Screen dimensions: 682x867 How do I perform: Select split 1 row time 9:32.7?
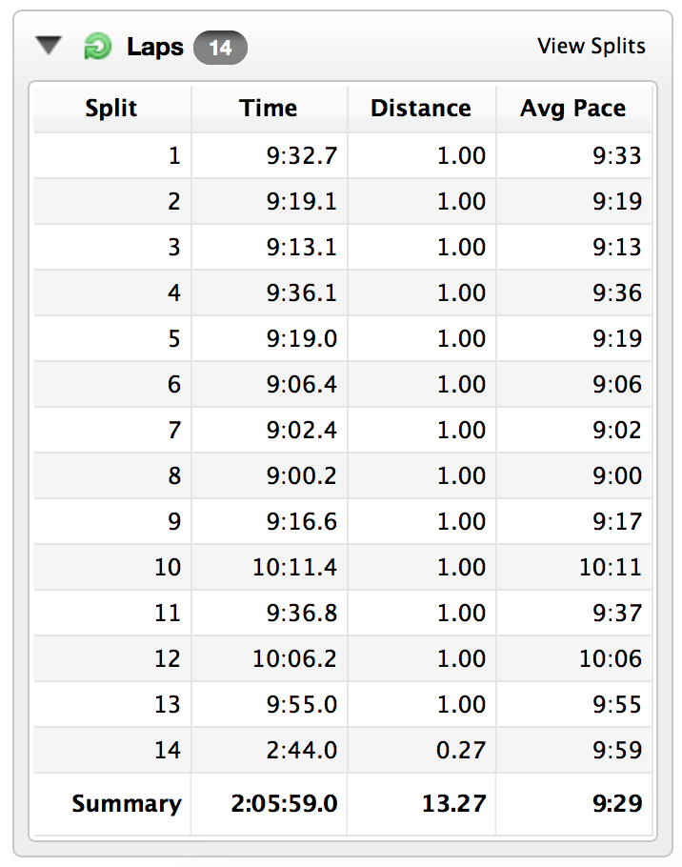point(302,156)
